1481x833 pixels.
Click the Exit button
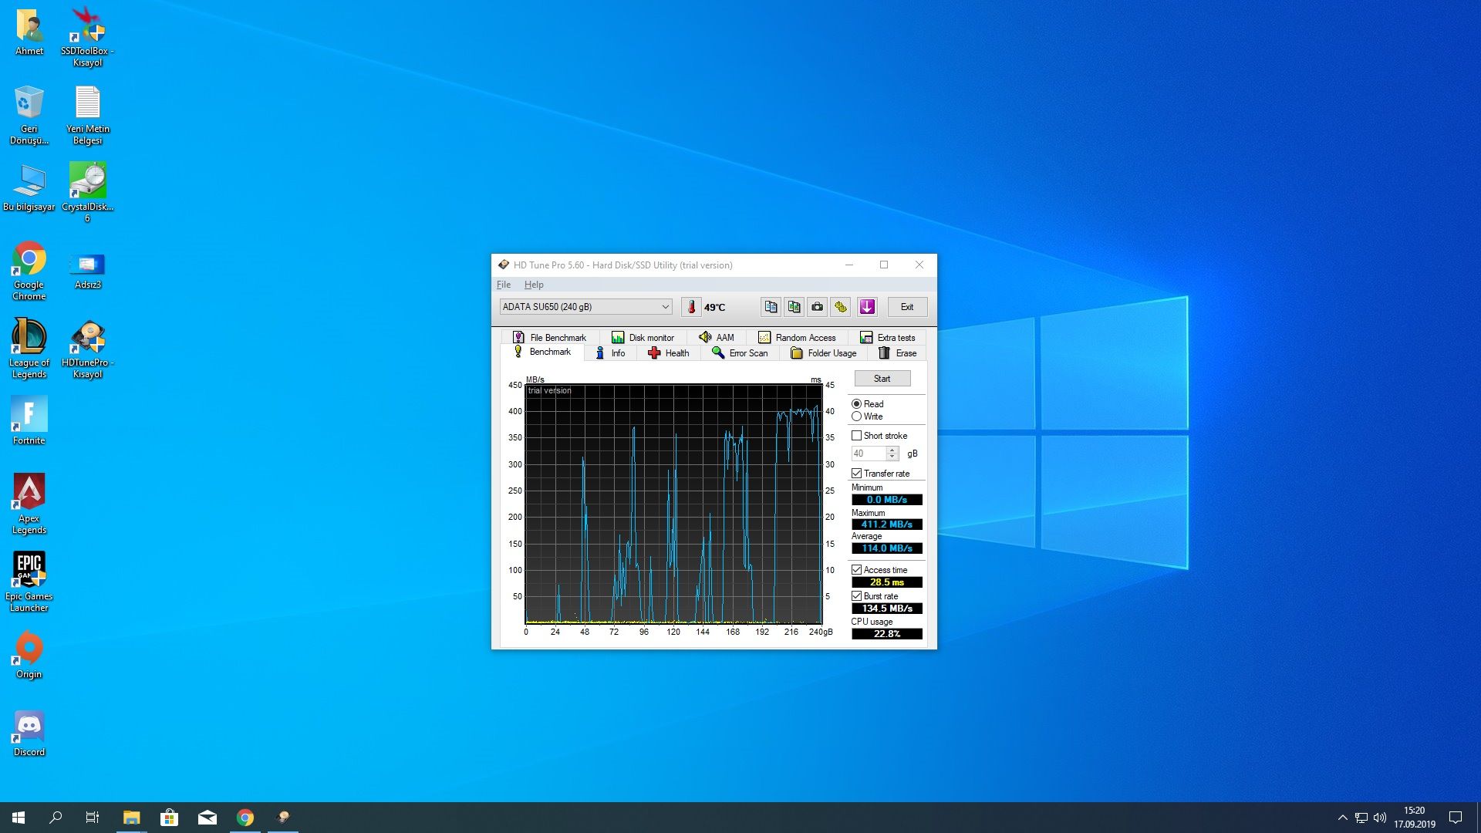[907, 307]
